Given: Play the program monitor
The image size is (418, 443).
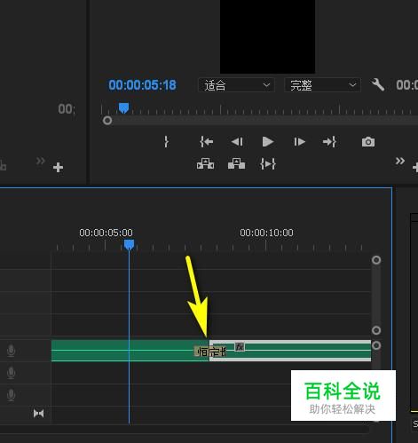Looking at the screenshot, I should [268, 142].
